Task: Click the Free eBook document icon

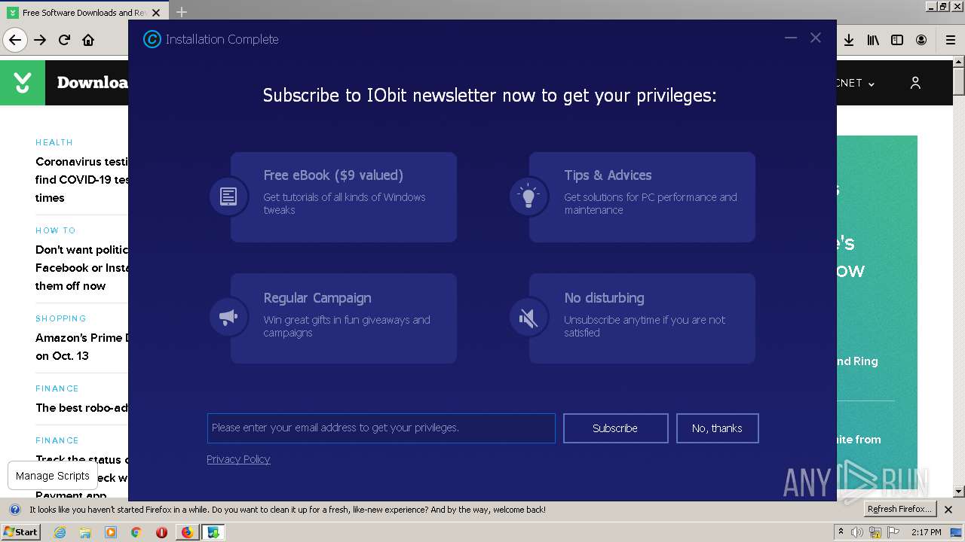Action: 228,196
